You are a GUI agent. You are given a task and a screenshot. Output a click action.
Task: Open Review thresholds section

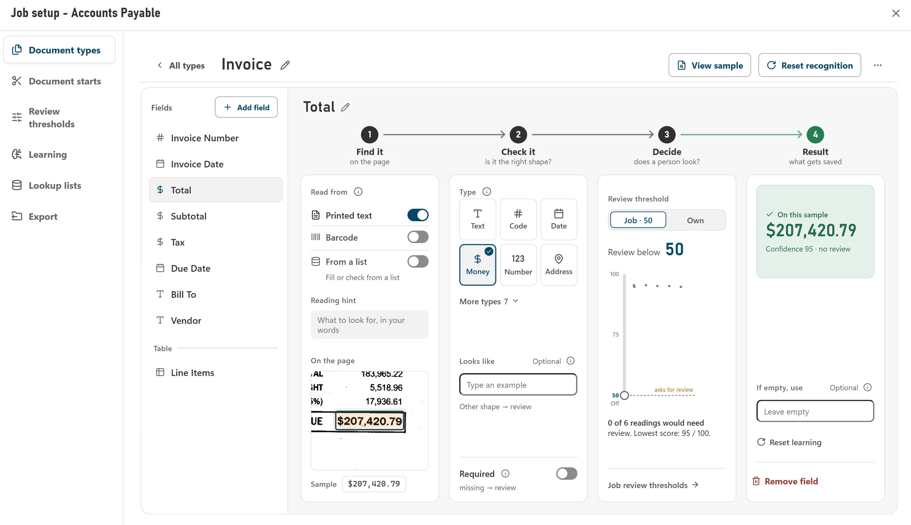pos(60,118)
